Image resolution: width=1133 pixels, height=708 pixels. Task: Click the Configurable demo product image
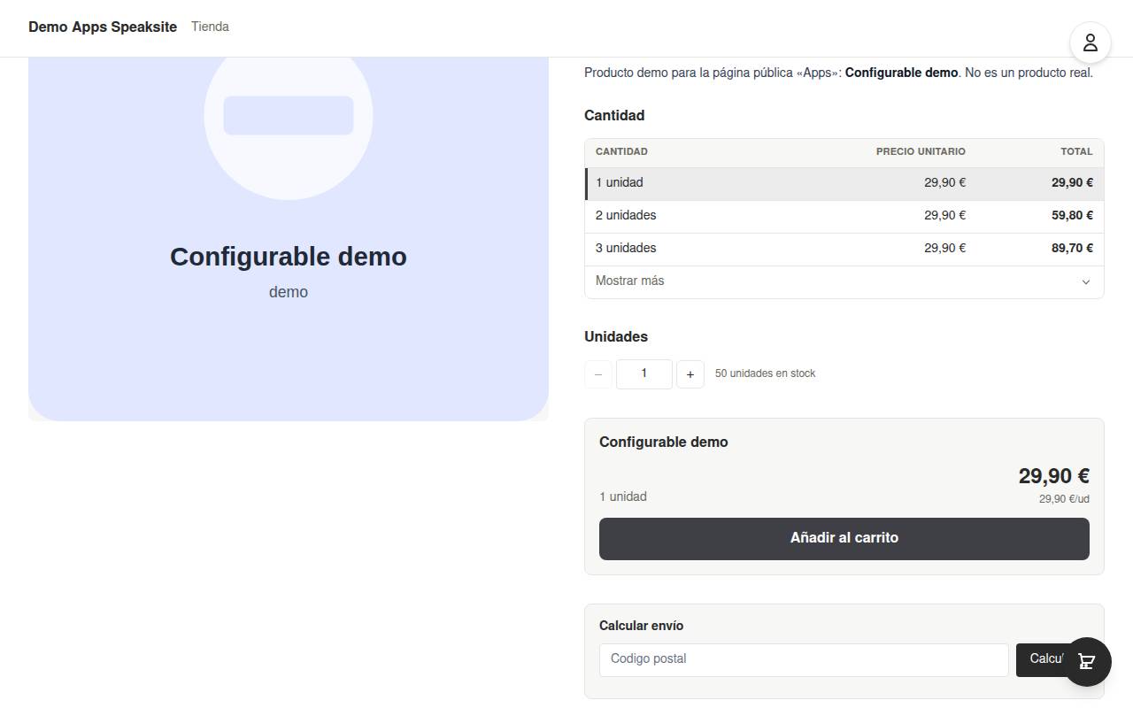pos(289,239)
